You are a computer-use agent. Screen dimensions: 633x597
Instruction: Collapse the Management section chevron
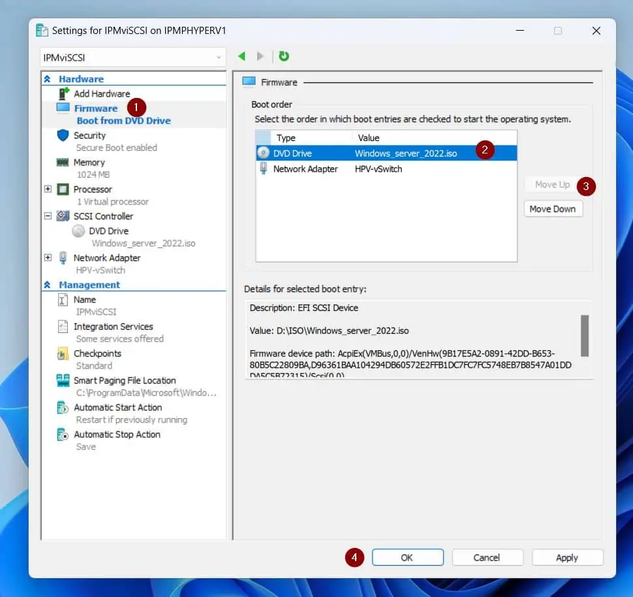(47, 285)
